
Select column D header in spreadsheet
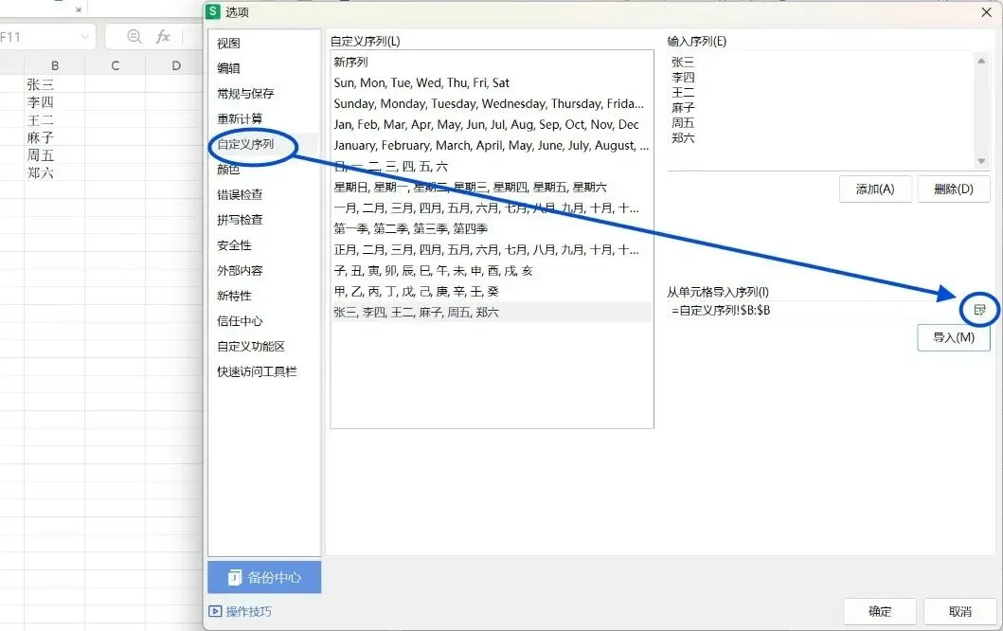174,65
